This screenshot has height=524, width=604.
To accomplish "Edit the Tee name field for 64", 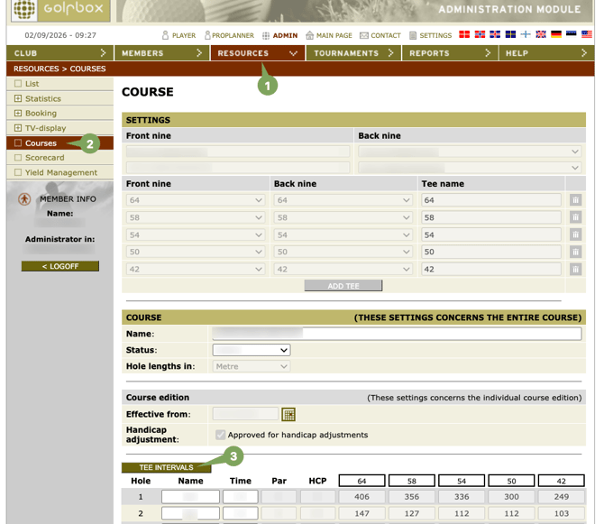I will tap(491, 200).
